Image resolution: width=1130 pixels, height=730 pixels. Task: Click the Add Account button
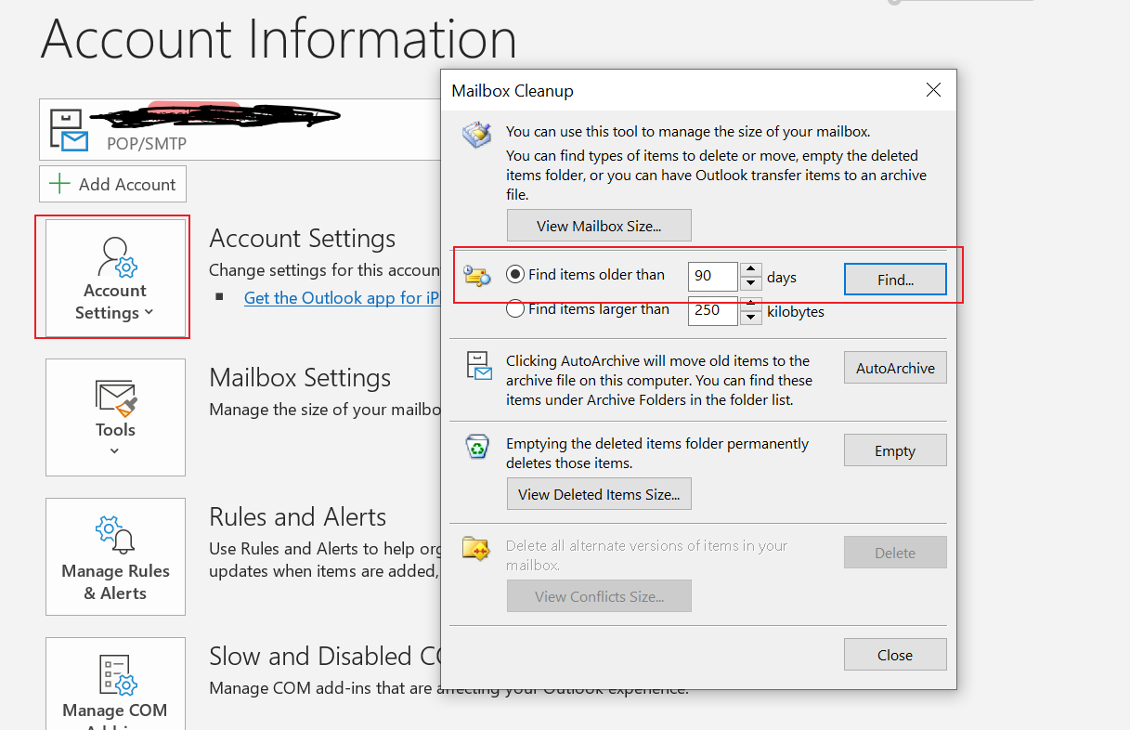(112, 184)
